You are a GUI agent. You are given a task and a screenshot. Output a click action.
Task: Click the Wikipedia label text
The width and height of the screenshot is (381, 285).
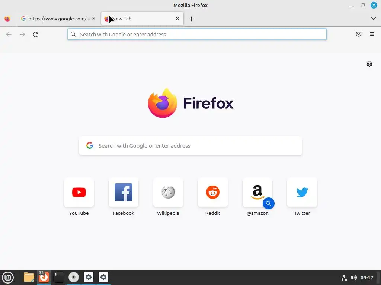(x=168, y=213)
